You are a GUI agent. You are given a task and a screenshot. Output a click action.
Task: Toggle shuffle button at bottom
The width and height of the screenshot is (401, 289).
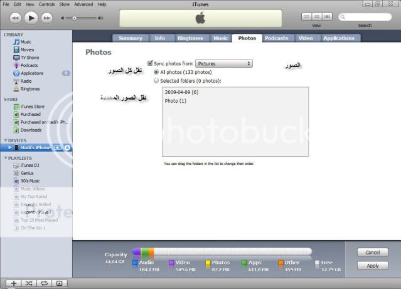click(29, 283)
